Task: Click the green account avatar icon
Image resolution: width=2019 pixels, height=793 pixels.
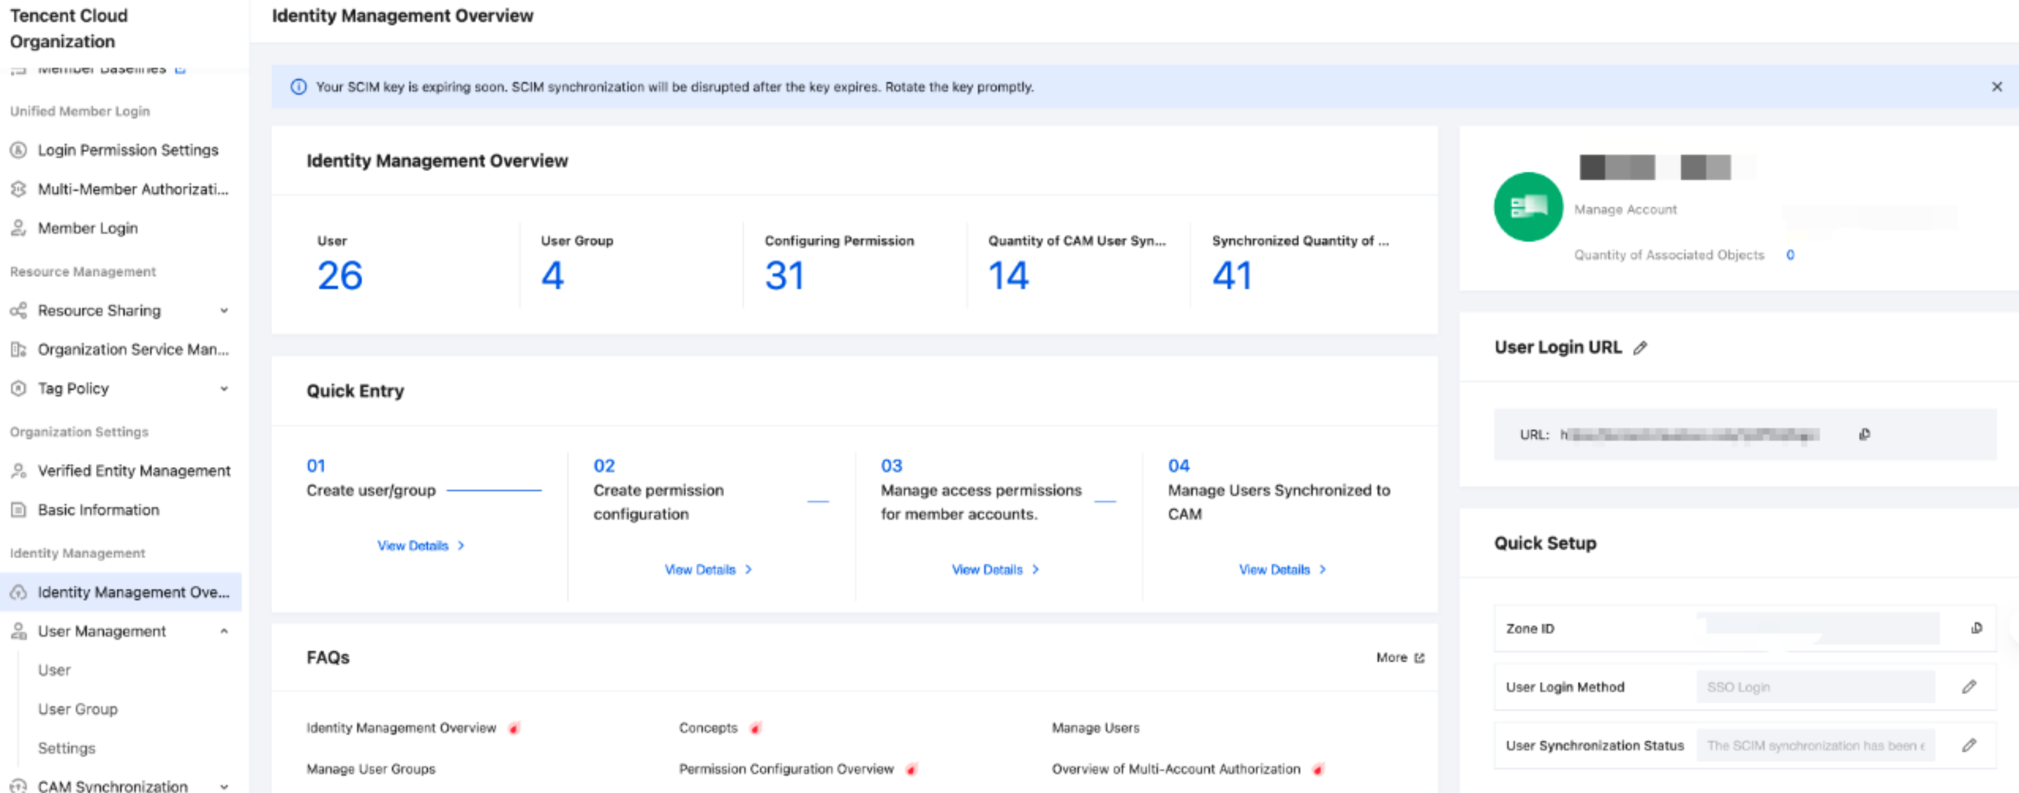Action: [x=1528, y=207]
